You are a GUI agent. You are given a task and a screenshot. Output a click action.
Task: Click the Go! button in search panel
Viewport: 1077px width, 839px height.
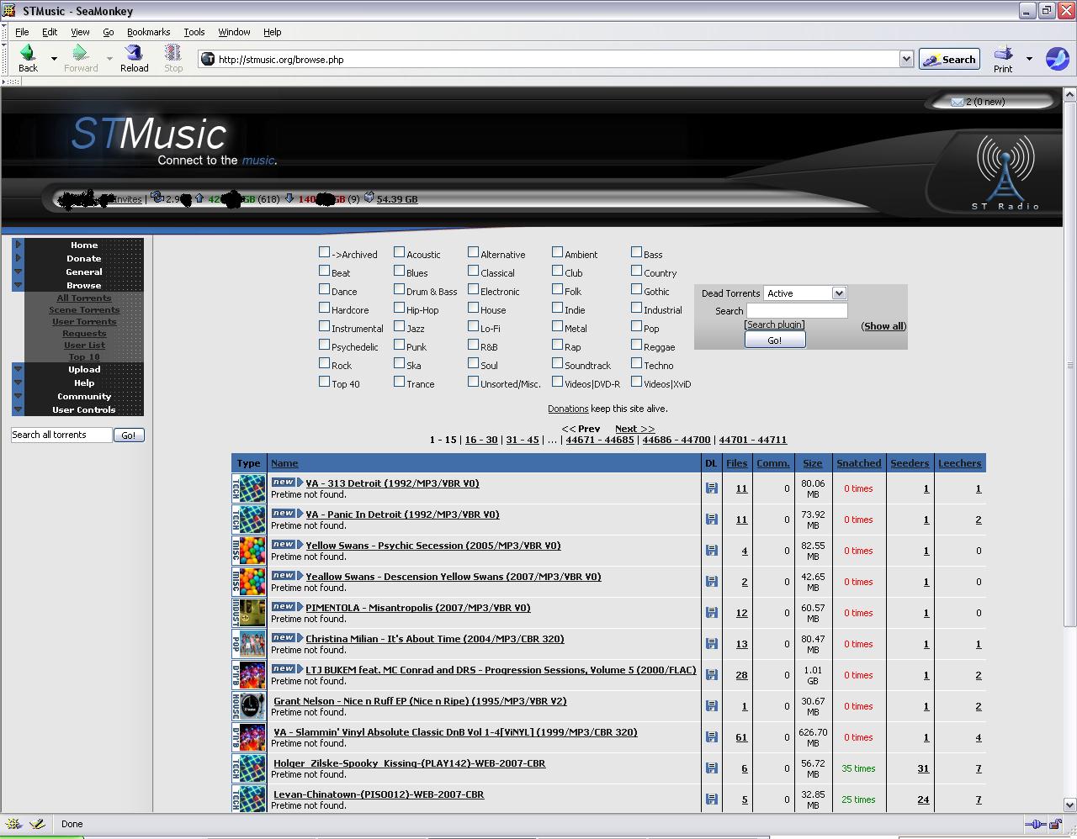pyautogui.click(x=775, y=340)
